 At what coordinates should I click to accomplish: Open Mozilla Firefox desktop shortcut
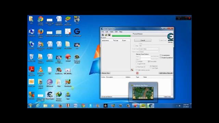pyautogui.click(x=41, y=33)
